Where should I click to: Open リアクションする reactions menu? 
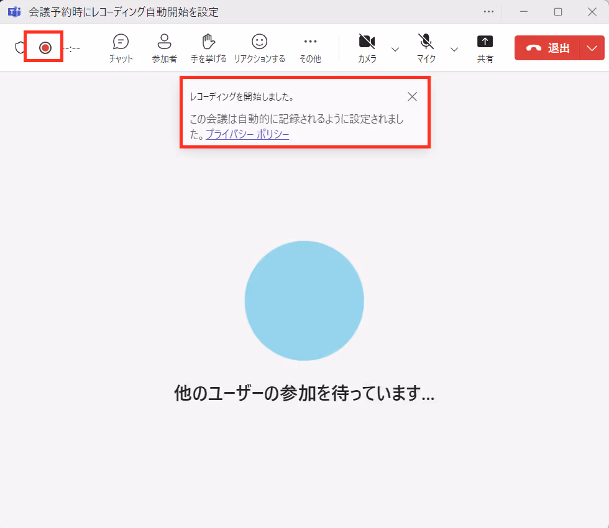coord(260,48)
